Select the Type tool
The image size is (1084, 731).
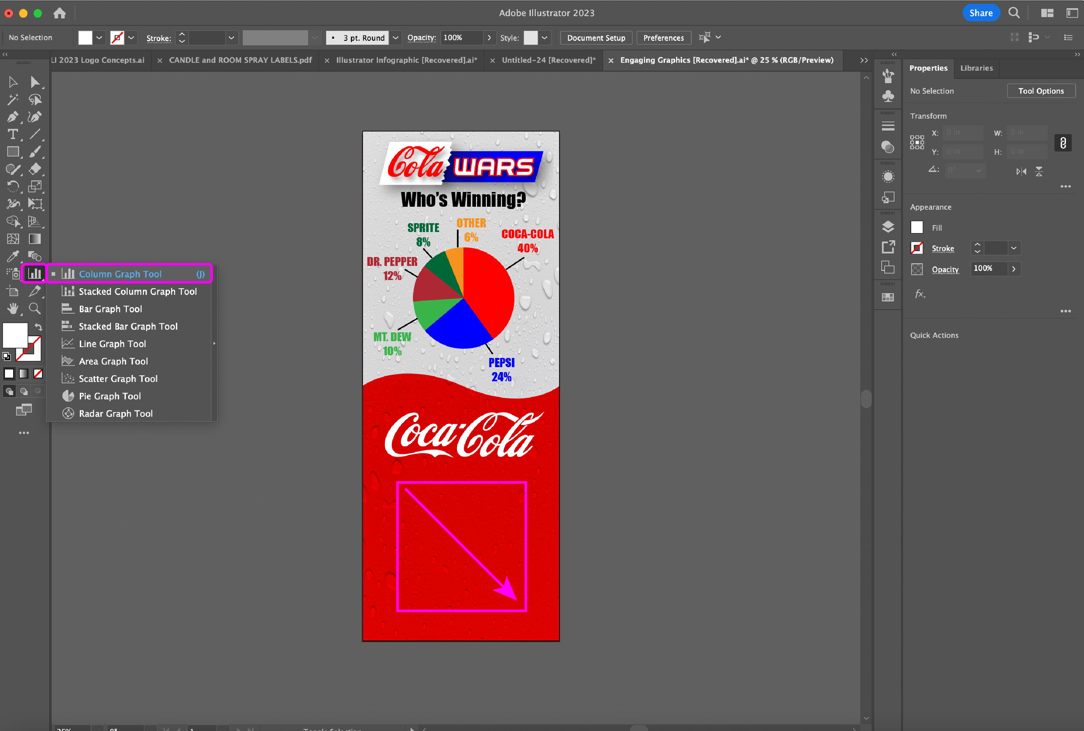coord(12,134)
